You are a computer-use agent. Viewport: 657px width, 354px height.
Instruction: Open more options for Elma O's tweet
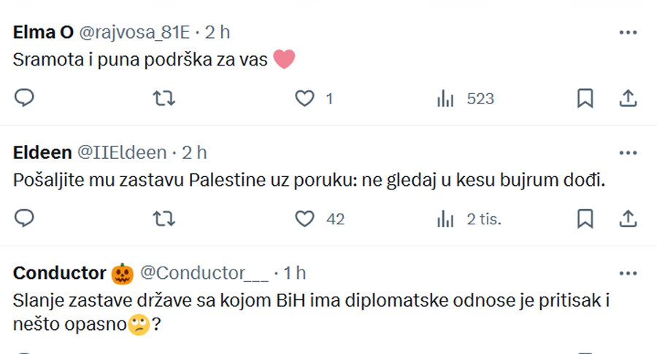[628, 33]
